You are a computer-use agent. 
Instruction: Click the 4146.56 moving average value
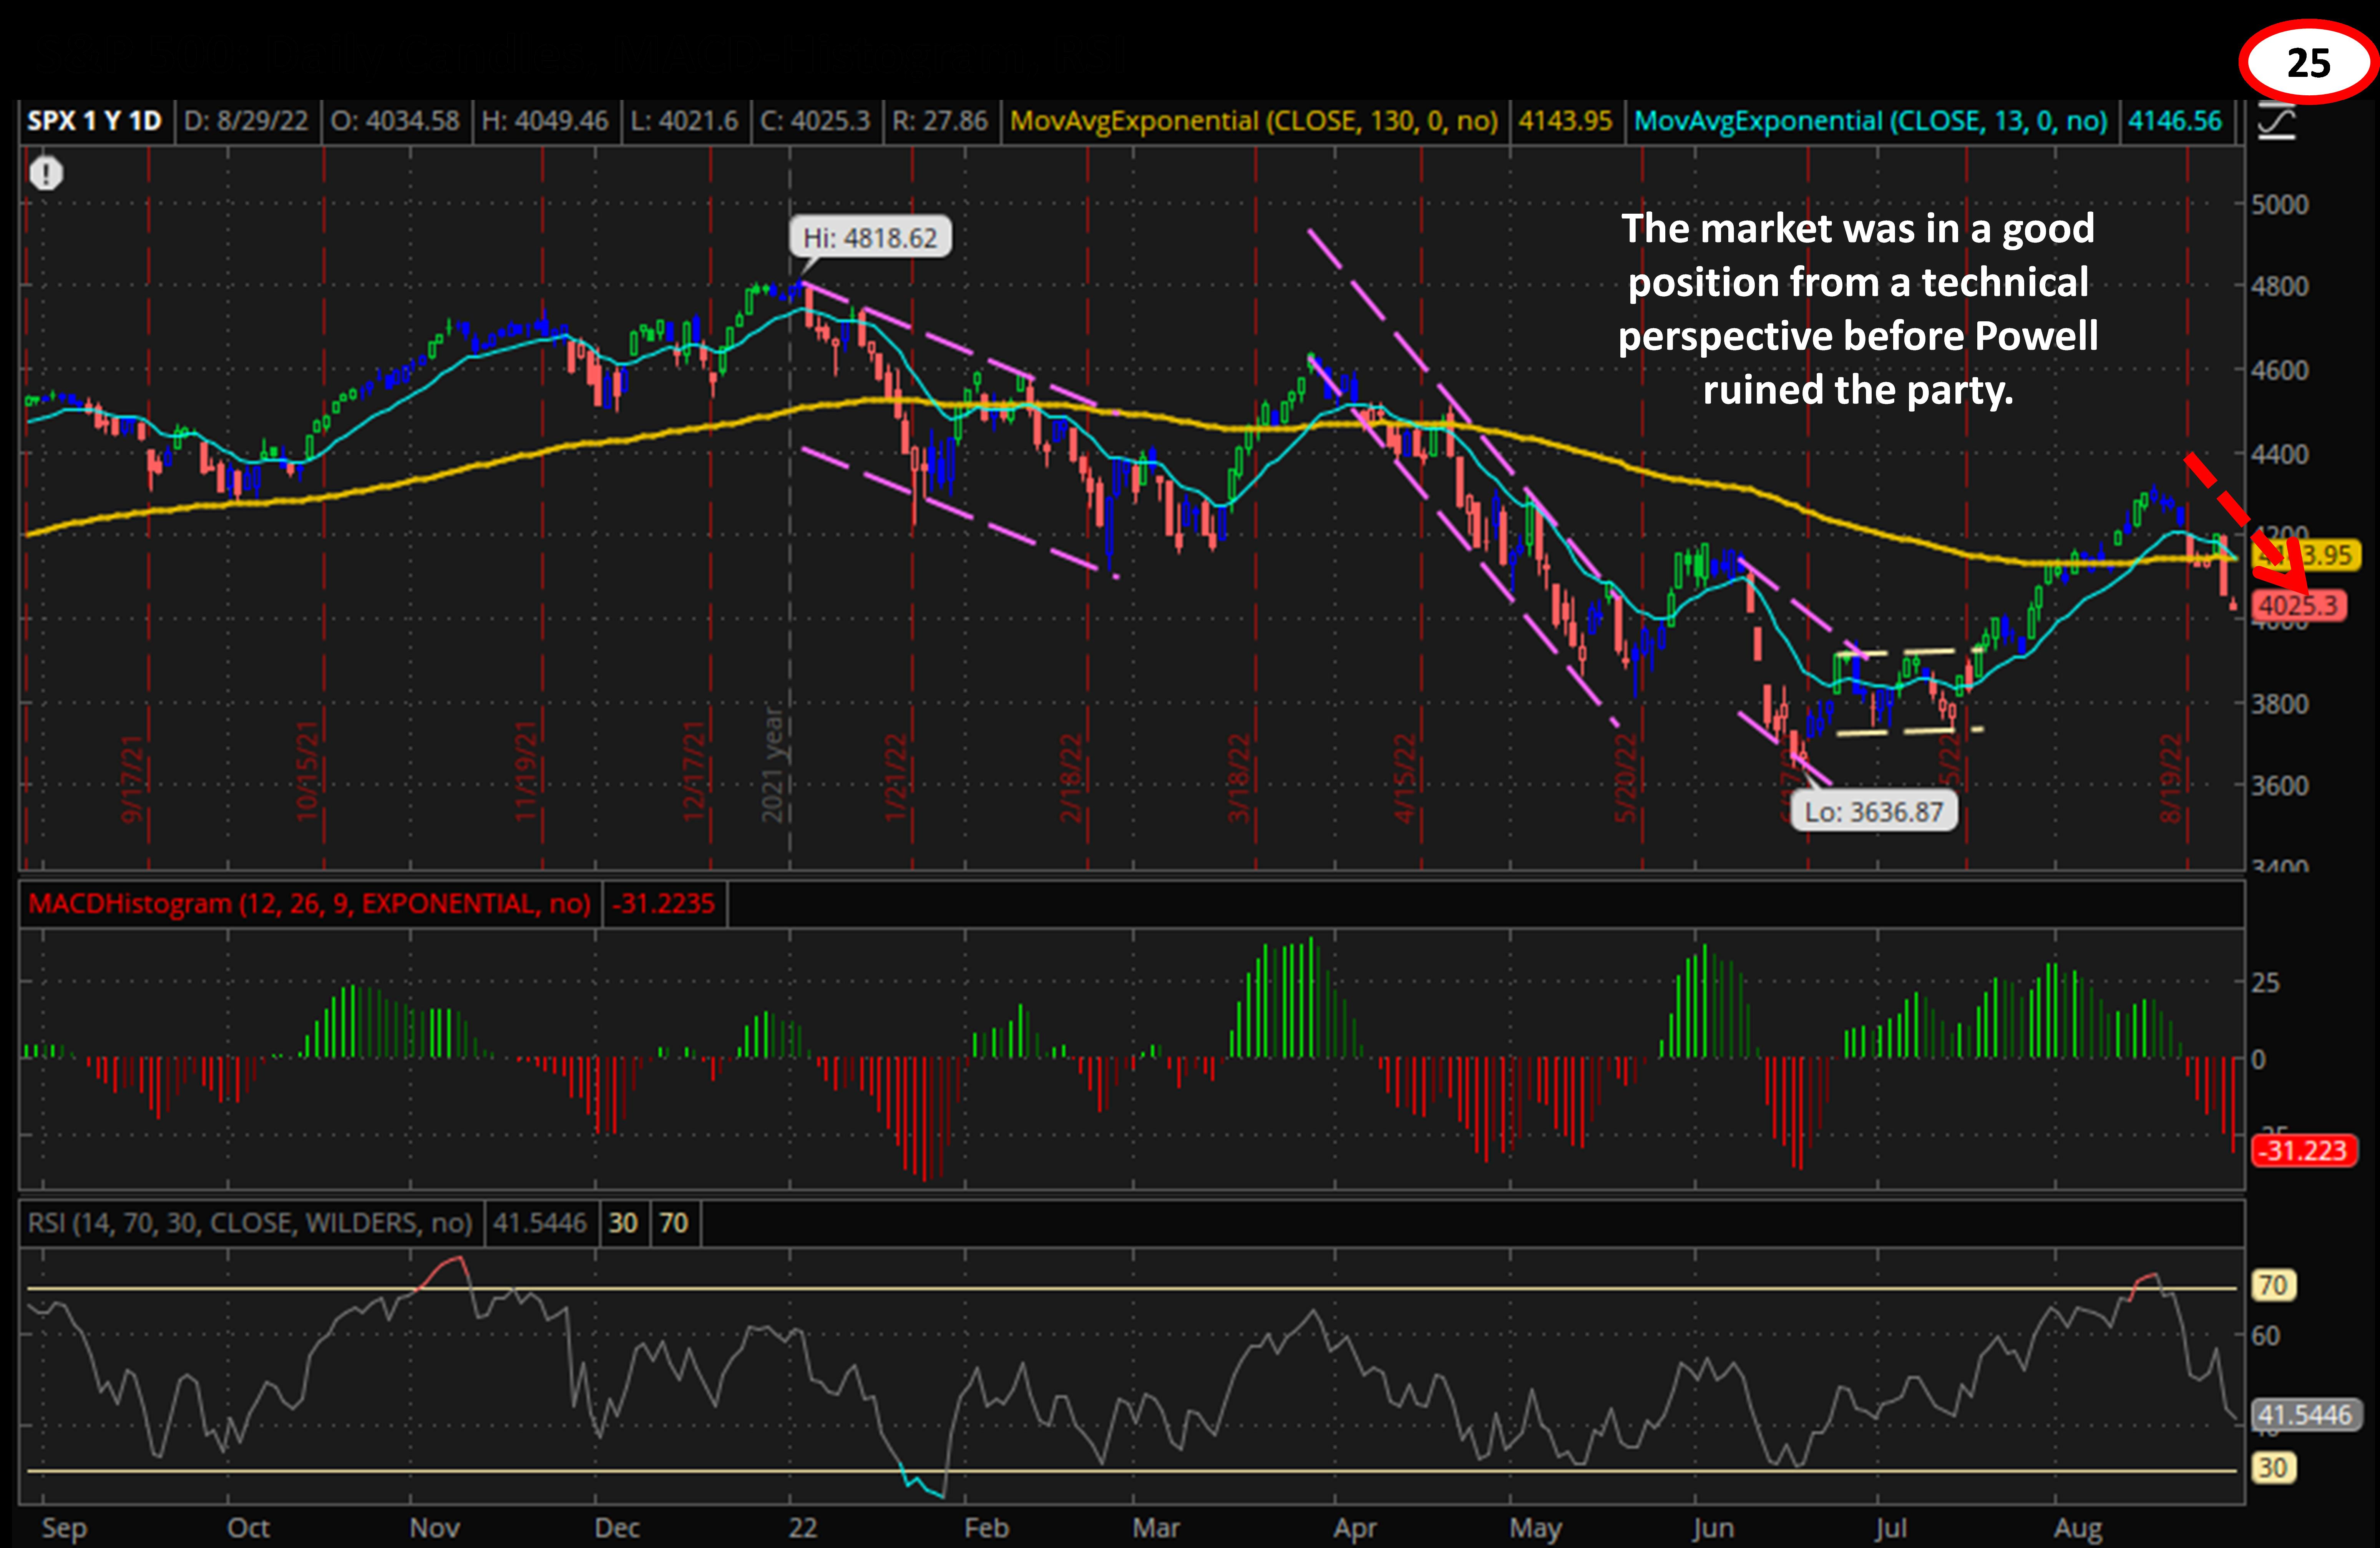click(2175, 121)
